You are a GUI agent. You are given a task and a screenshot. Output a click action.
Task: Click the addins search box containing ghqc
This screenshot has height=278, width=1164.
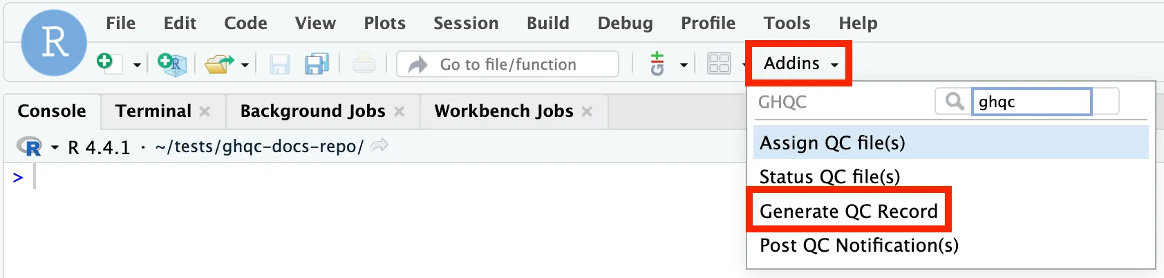point(1030,102)
